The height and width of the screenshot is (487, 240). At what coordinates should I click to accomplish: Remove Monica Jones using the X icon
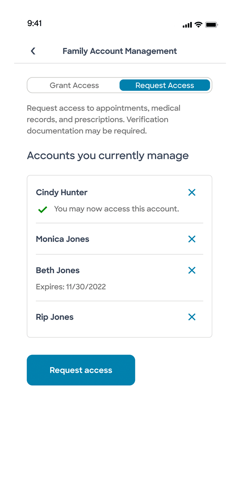coord(192,239)
